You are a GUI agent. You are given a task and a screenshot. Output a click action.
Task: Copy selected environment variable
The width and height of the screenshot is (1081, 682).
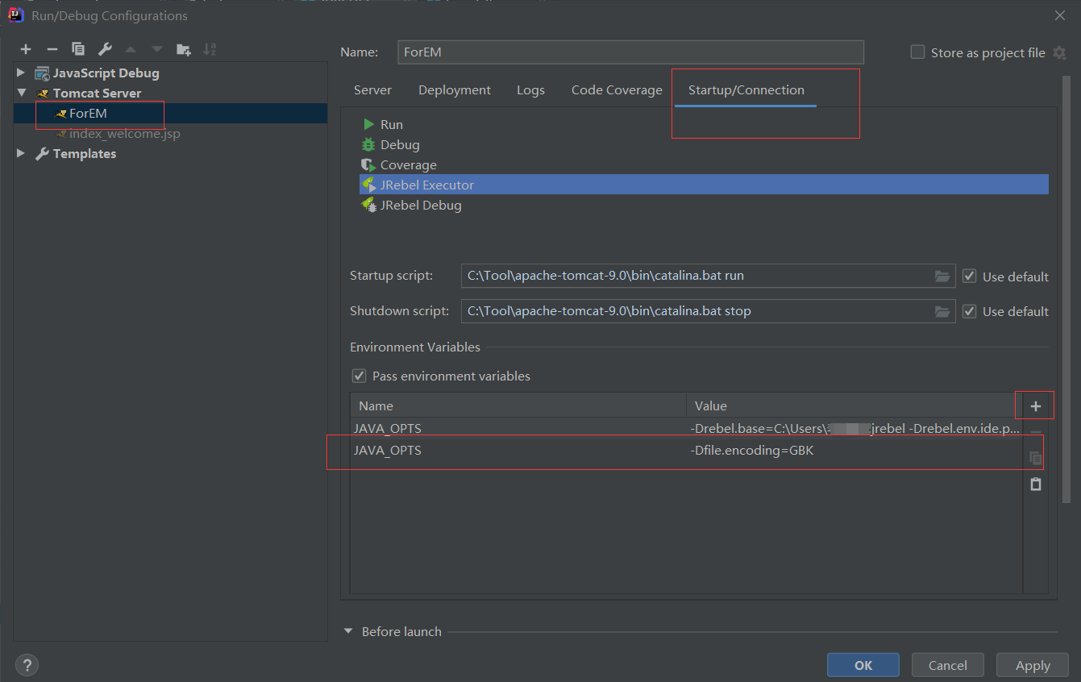pos(1036,459)
